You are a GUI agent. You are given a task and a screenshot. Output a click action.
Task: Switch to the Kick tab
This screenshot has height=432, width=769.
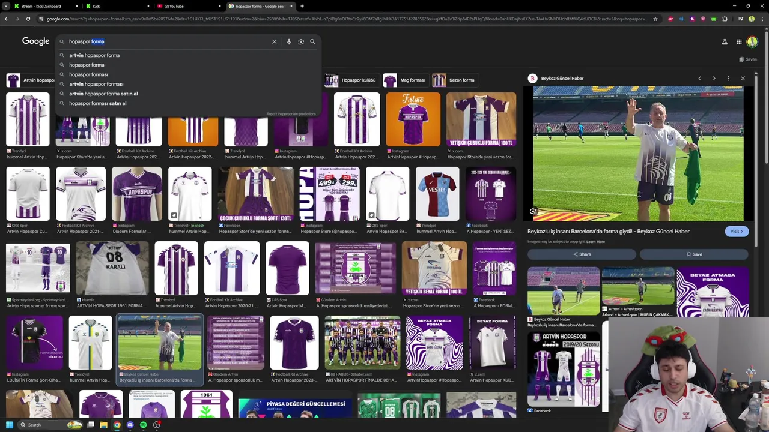coord(118,6)
